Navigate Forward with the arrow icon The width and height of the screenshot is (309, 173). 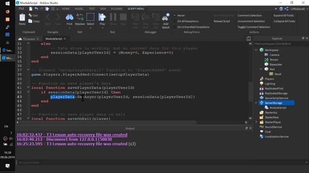(58, 17)
